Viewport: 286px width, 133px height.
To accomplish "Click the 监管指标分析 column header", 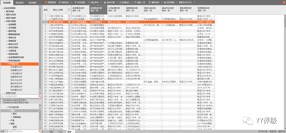I will click(134, 10).
